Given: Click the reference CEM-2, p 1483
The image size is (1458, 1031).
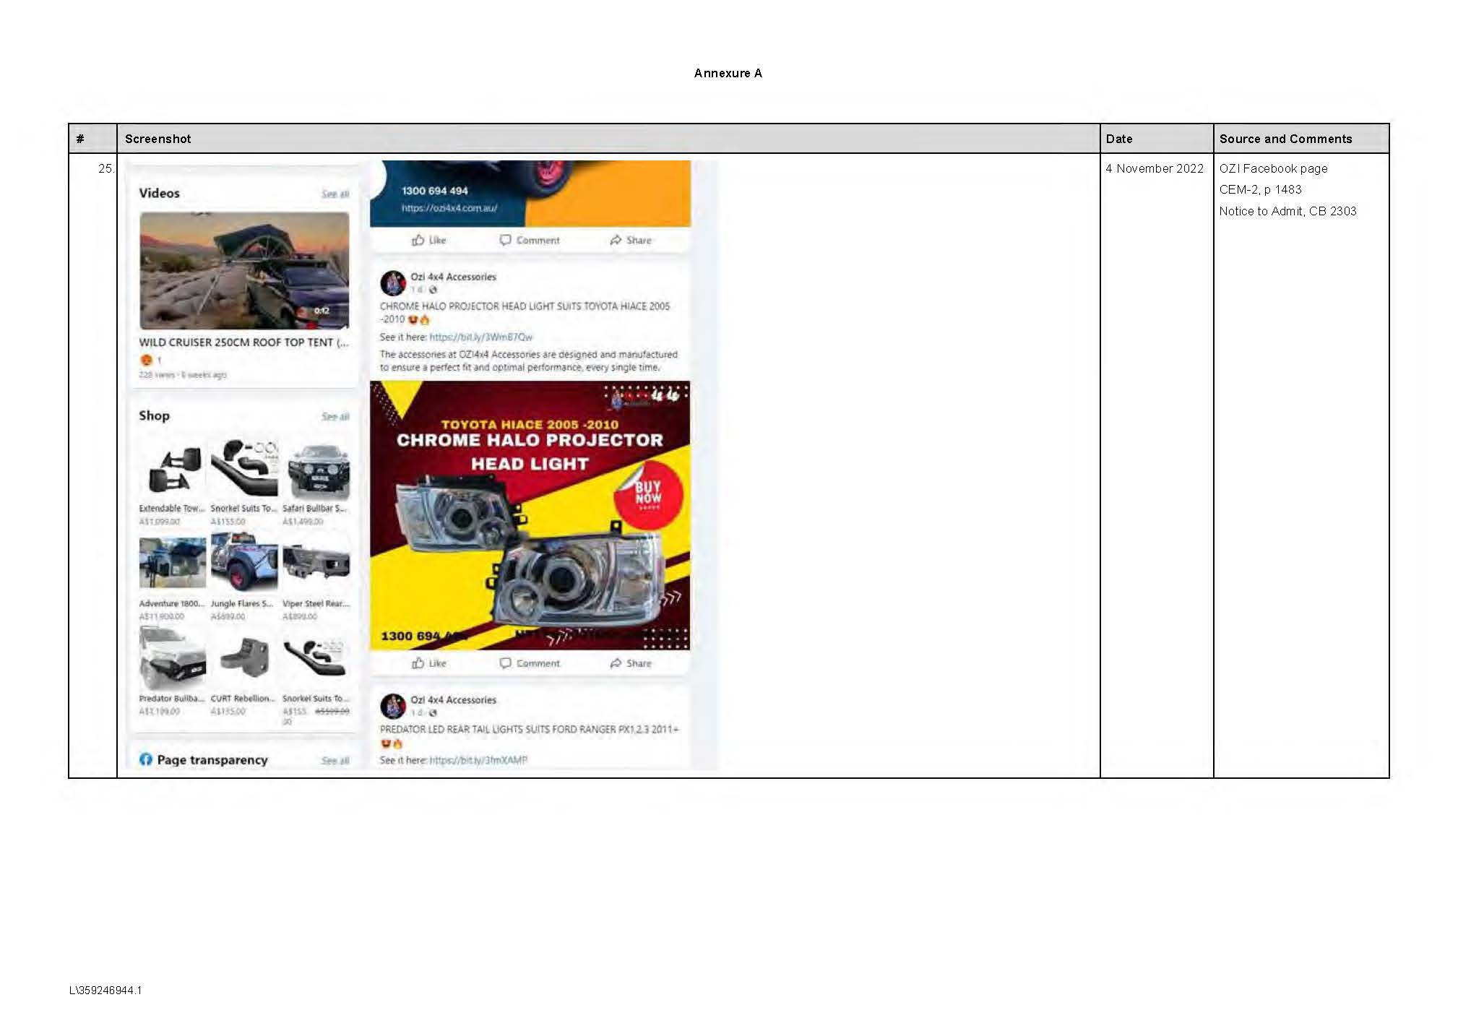Looking at the screenshot, I should coord(1261,189).
